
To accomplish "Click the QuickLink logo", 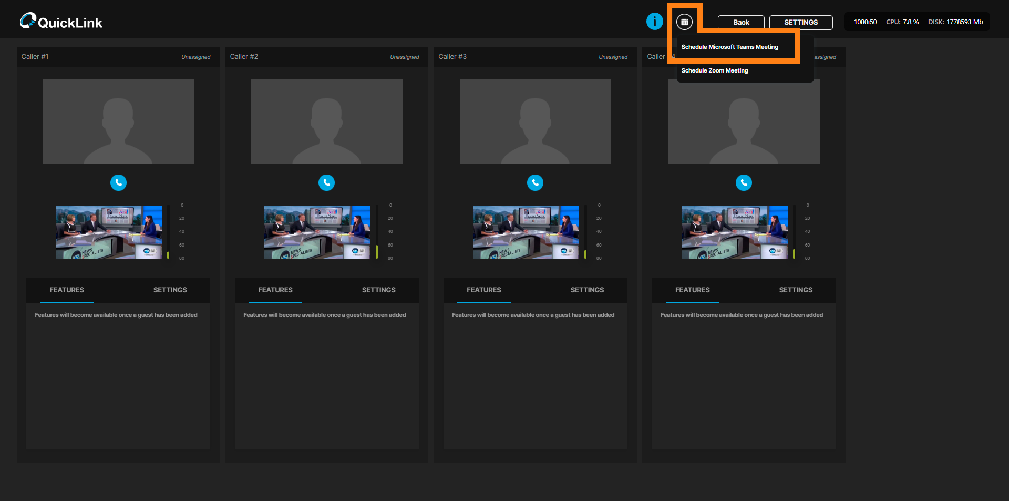I will tap(61, 22).
